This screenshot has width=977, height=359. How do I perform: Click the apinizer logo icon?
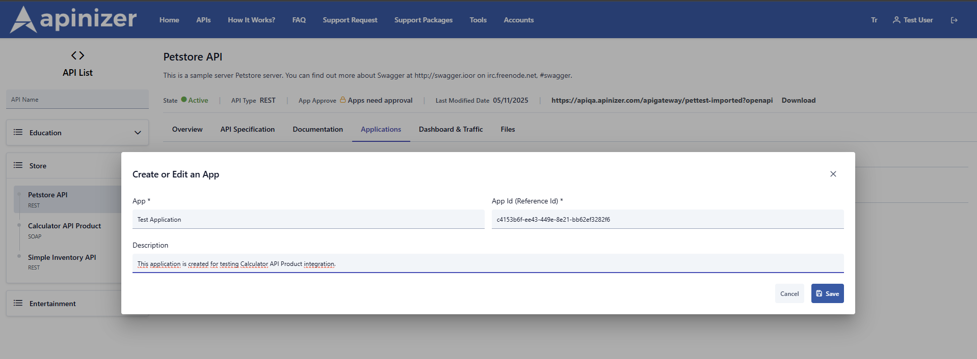coord(23,20)
